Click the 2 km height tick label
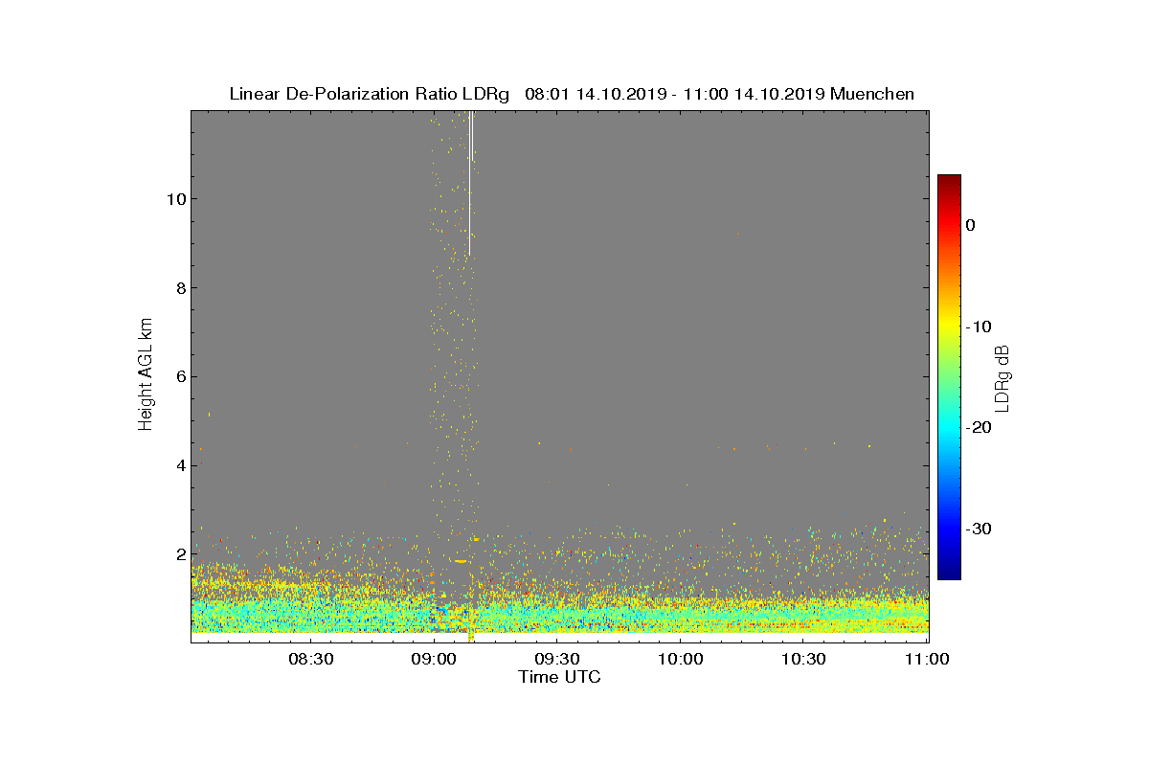This screenshot has width=1149, height=766. pos(179,554)
